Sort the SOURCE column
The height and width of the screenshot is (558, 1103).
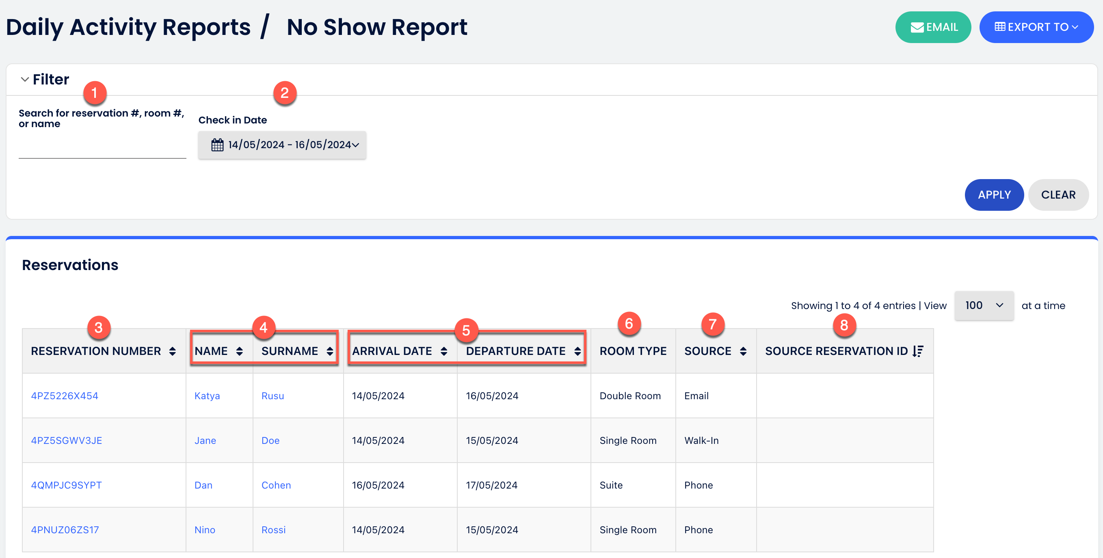[x=742, y=351]
